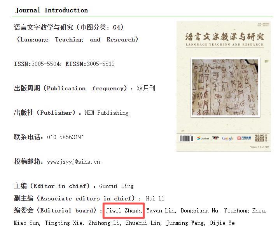Click the Journal Introduction heading
The image size is (278, 233).
pyautogui.click(x=52, y=10)
